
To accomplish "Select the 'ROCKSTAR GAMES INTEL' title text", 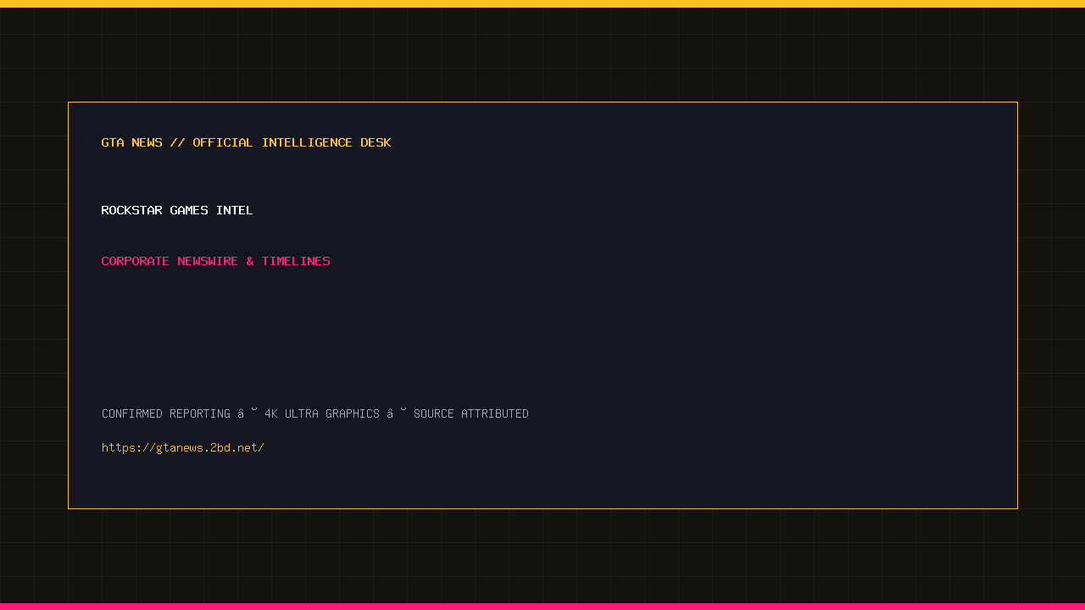I will [x=177, y=210].
